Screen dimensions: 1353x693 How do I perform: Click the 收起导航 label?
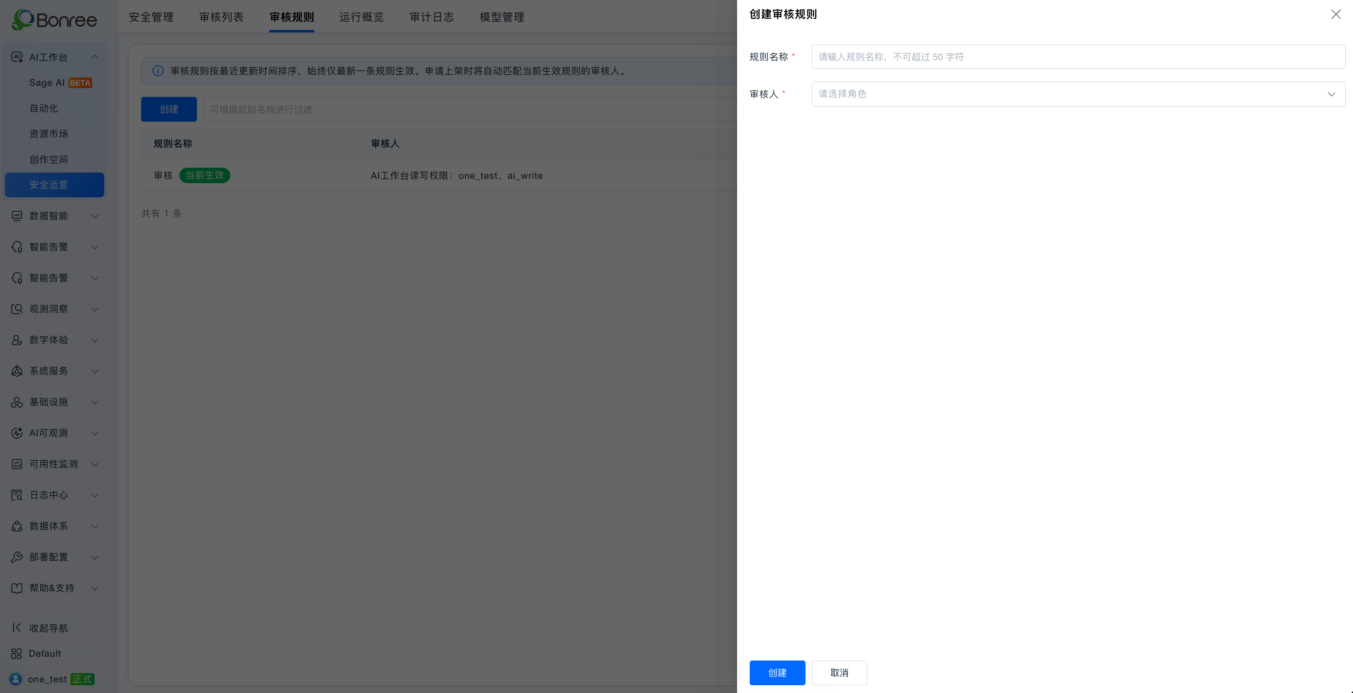coord(49,628)
